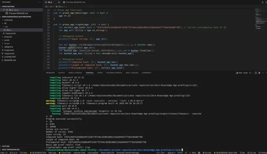The height and width of the screenshot is (154, 267).
Task: Click the main git branch indicator
Action: tap(3, 153)
